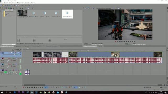Save the project via toolbar icon
168x94 pixels.
pyautogui.click(x=5, y=5)
